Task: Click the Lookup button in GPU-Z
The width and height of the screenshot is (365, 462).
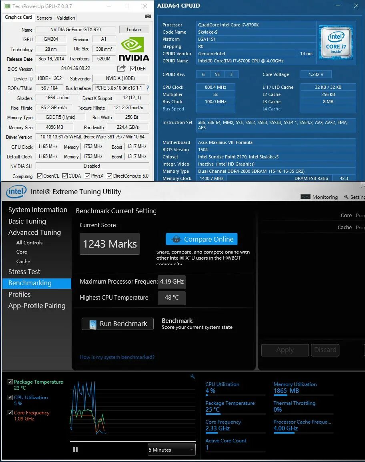Action: point(134,30)
